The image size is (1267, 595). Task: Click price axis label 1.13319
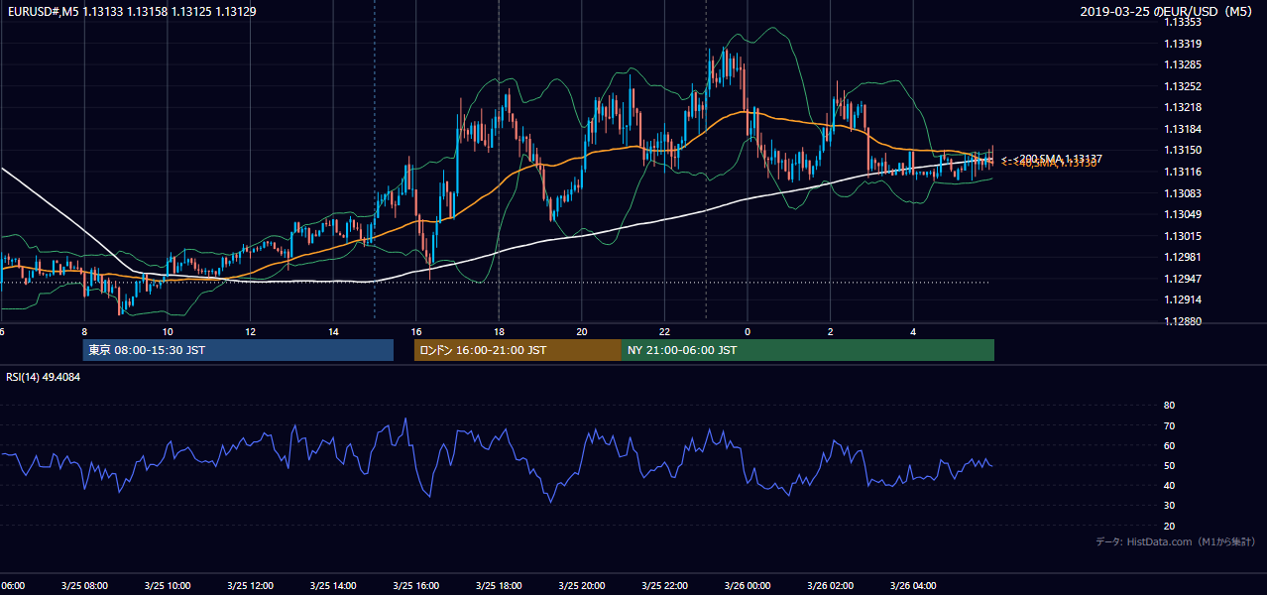click(1182, 44)
